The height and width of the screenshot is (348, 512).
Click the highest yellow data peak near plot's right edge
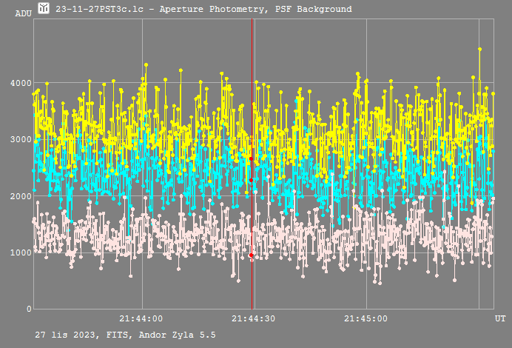click(479, 50)
